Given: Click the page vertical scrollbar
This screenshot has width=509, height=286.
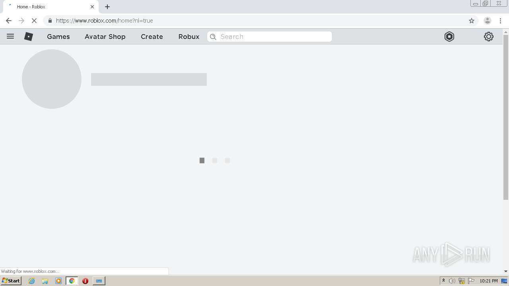Looking at the screenshot, I should pos(506,117).
